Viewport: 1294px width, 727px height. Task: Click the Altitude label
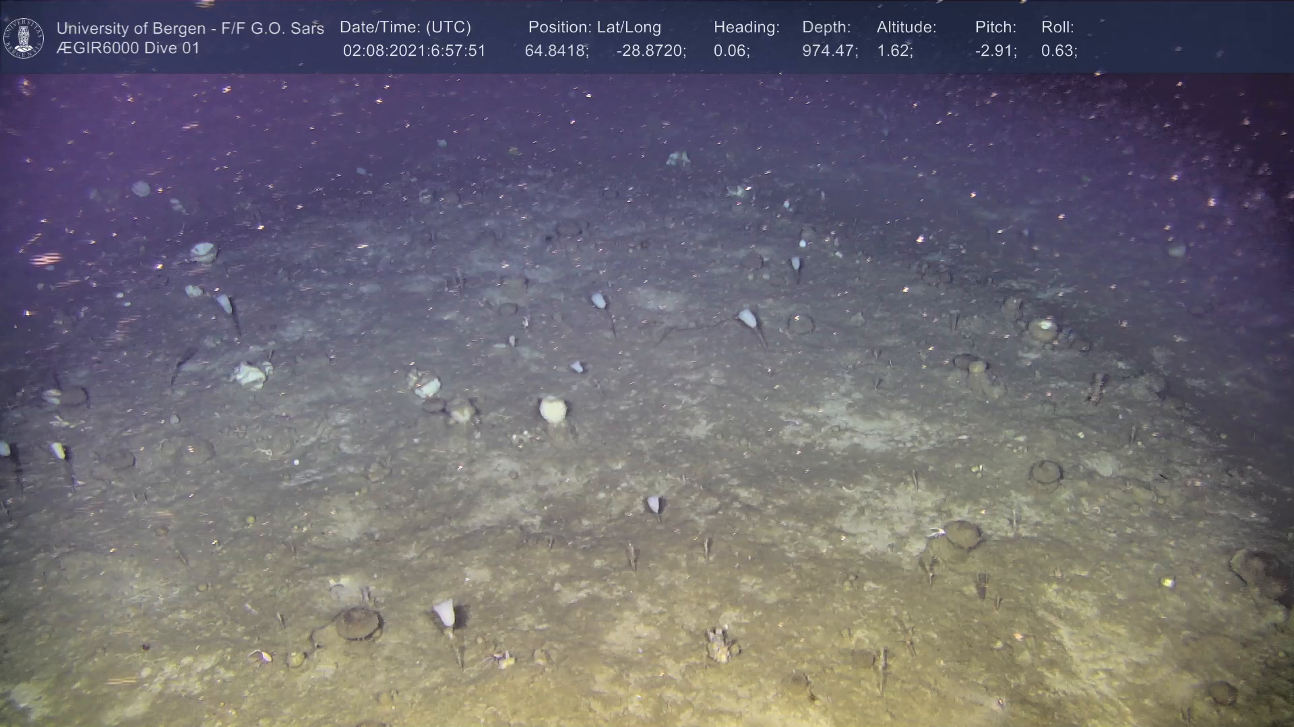(x=906, y=28)
